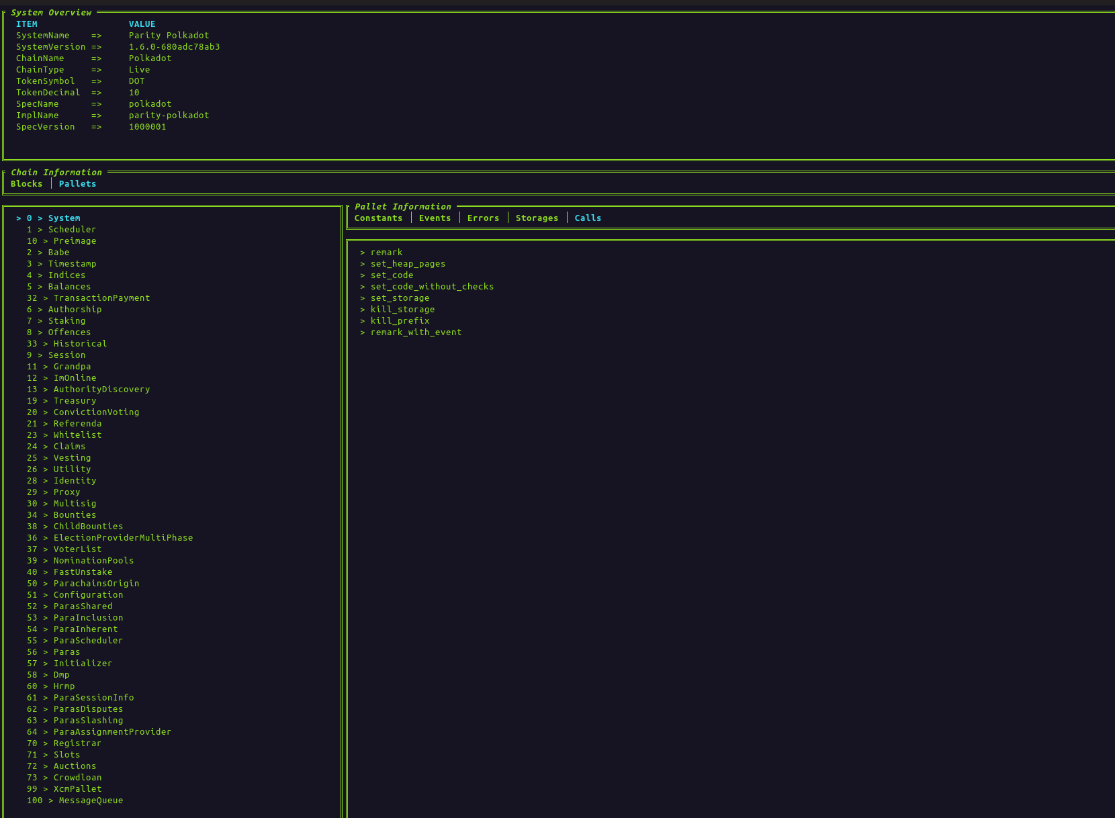Select the Session pallet
Image resolution: width=1115 pixels, height=818 pixels.
click(x=56, y=355)
